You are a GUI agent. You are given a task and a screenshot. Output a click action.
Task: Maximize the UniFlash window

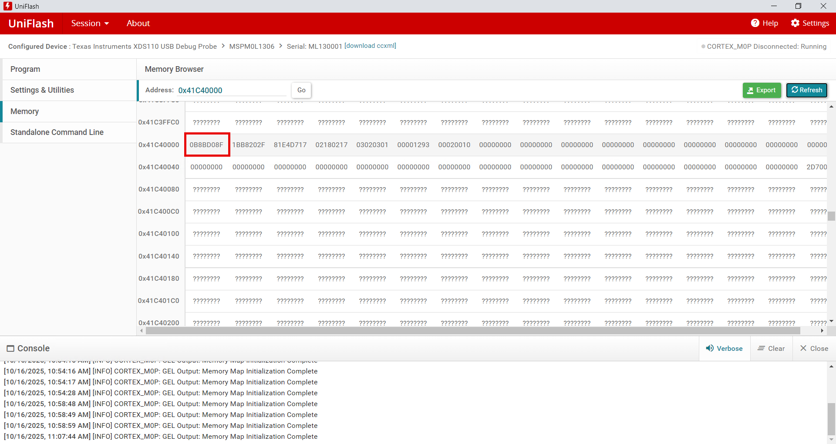[798, 6]
